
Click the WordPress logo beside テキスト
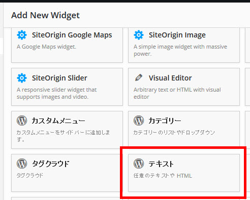(139, 164)
